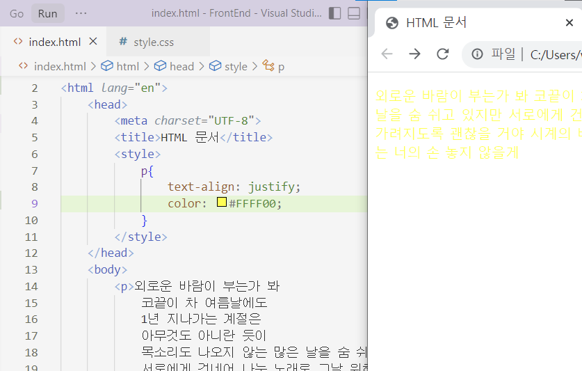Go forward in the browser
Screen dimensions: 582x371
pos(414,54)
